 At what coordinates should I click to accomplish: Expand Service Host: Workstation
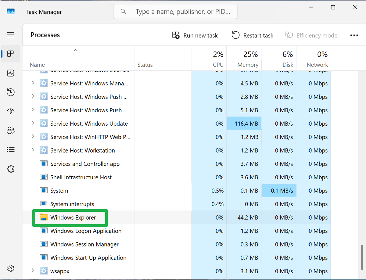pyautogui.click(x=33, y=150)
